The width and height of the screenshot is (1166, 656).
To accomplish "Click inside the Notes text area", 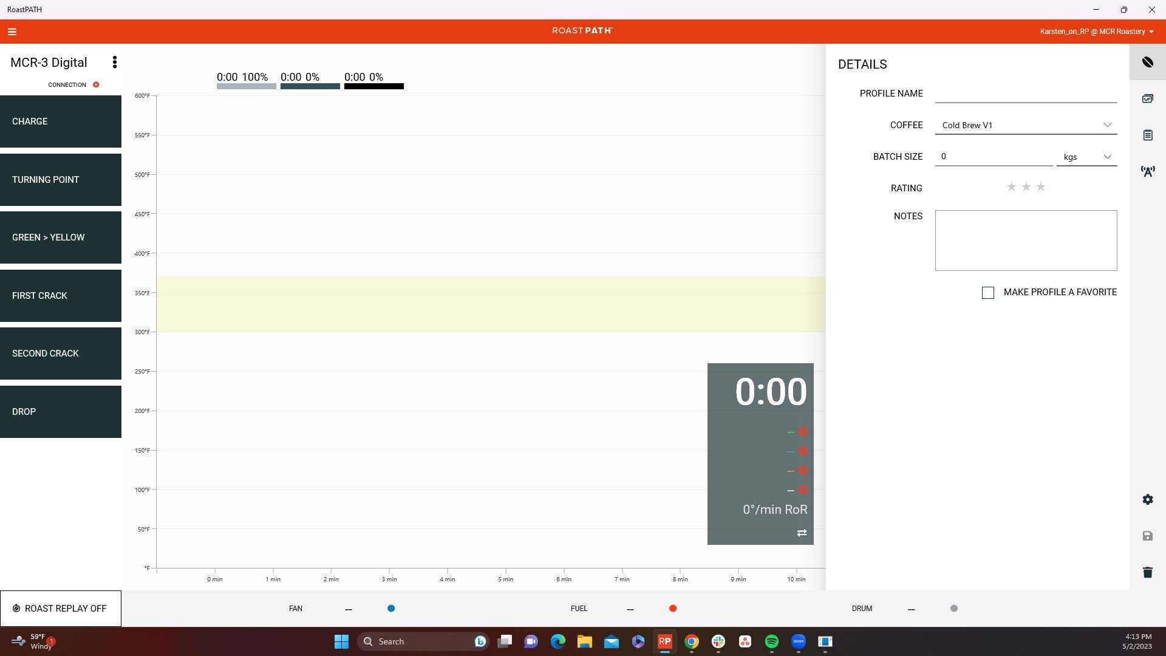I will coord(1026,241).
